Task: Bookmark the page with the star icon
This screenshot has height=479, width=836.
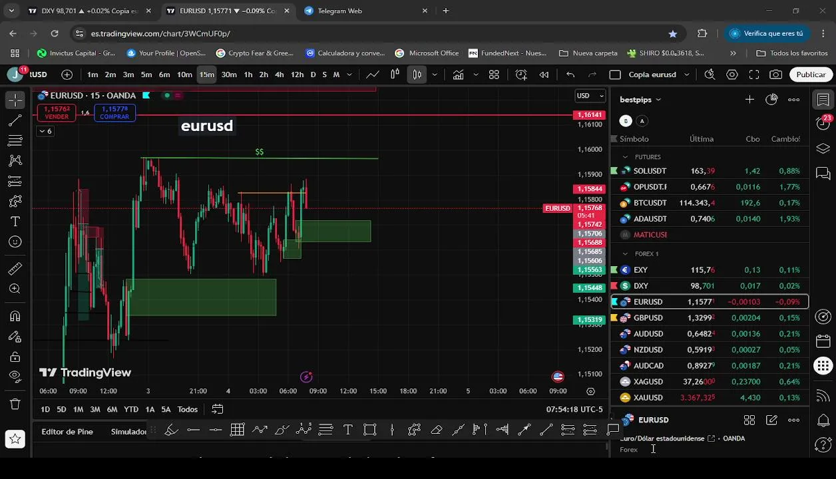Action: (673, 33)
